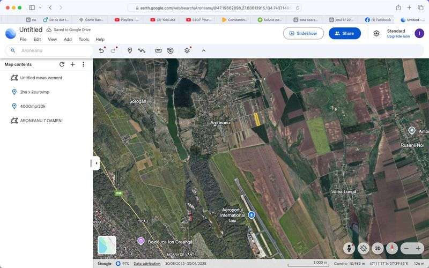The width and height of the screenshot is (429, 268).
Task: Open map layers panel
Action: [x=187, y=50]
